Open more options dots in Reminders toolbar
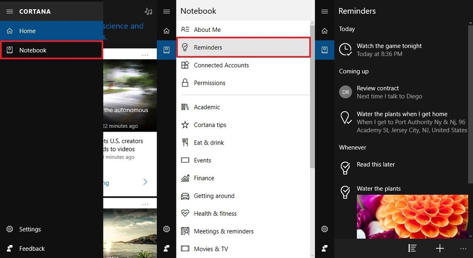This screenshot has height=258, width=473. [x=463, y=249]
